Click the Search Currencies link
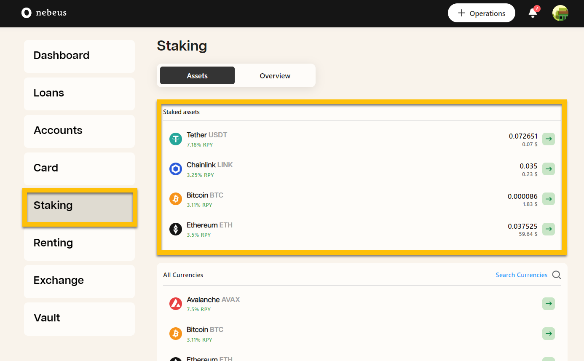Screen dimensions: 584x361 (521, 275)
